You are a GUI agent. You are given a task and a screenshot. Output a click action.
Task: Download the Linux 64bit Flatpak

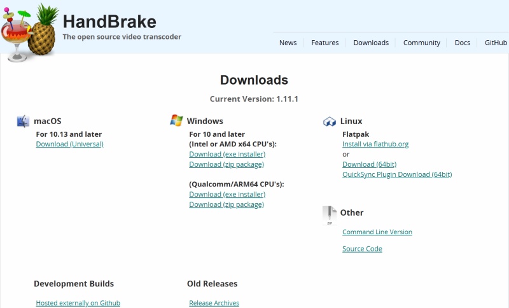(370, 165)
